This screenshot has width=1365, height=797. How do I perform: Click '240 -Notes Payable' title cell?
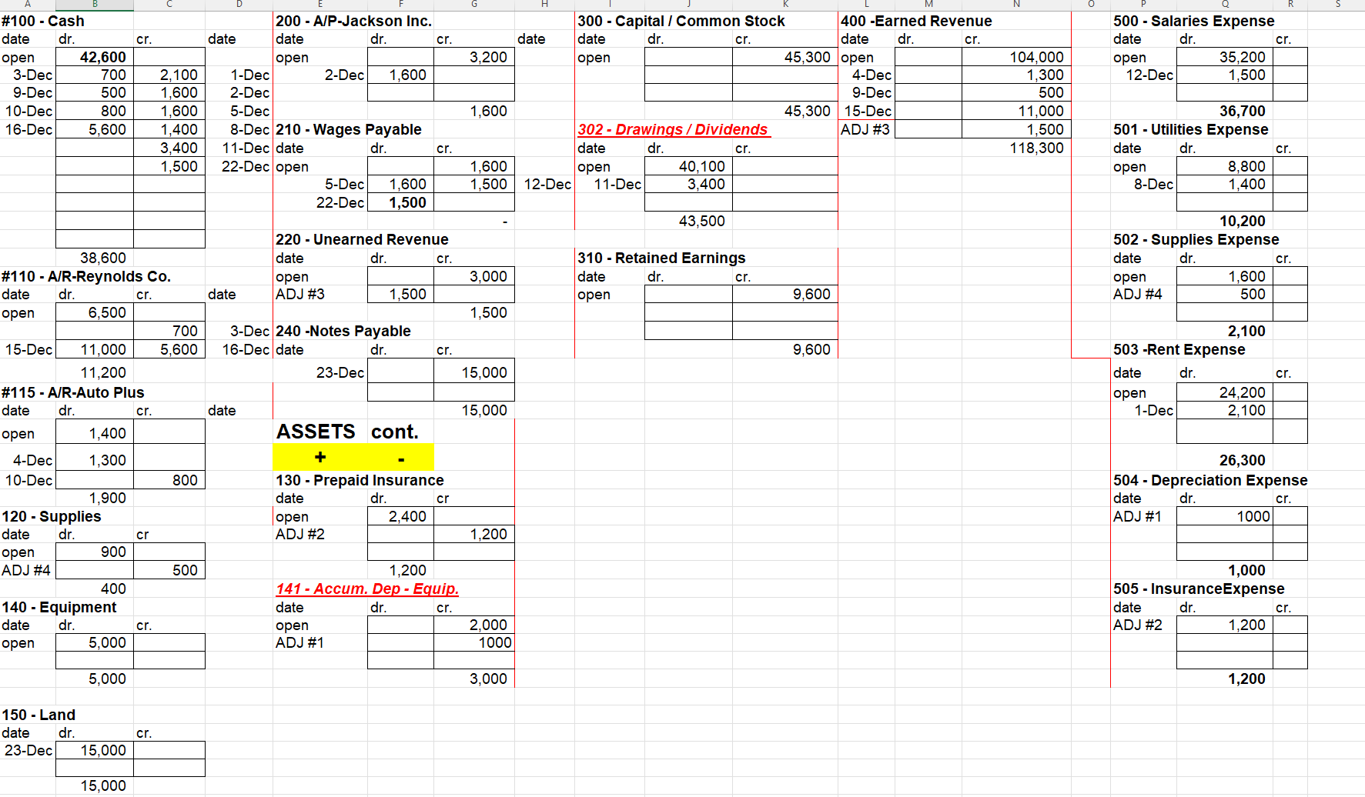(x=343, y=331)
